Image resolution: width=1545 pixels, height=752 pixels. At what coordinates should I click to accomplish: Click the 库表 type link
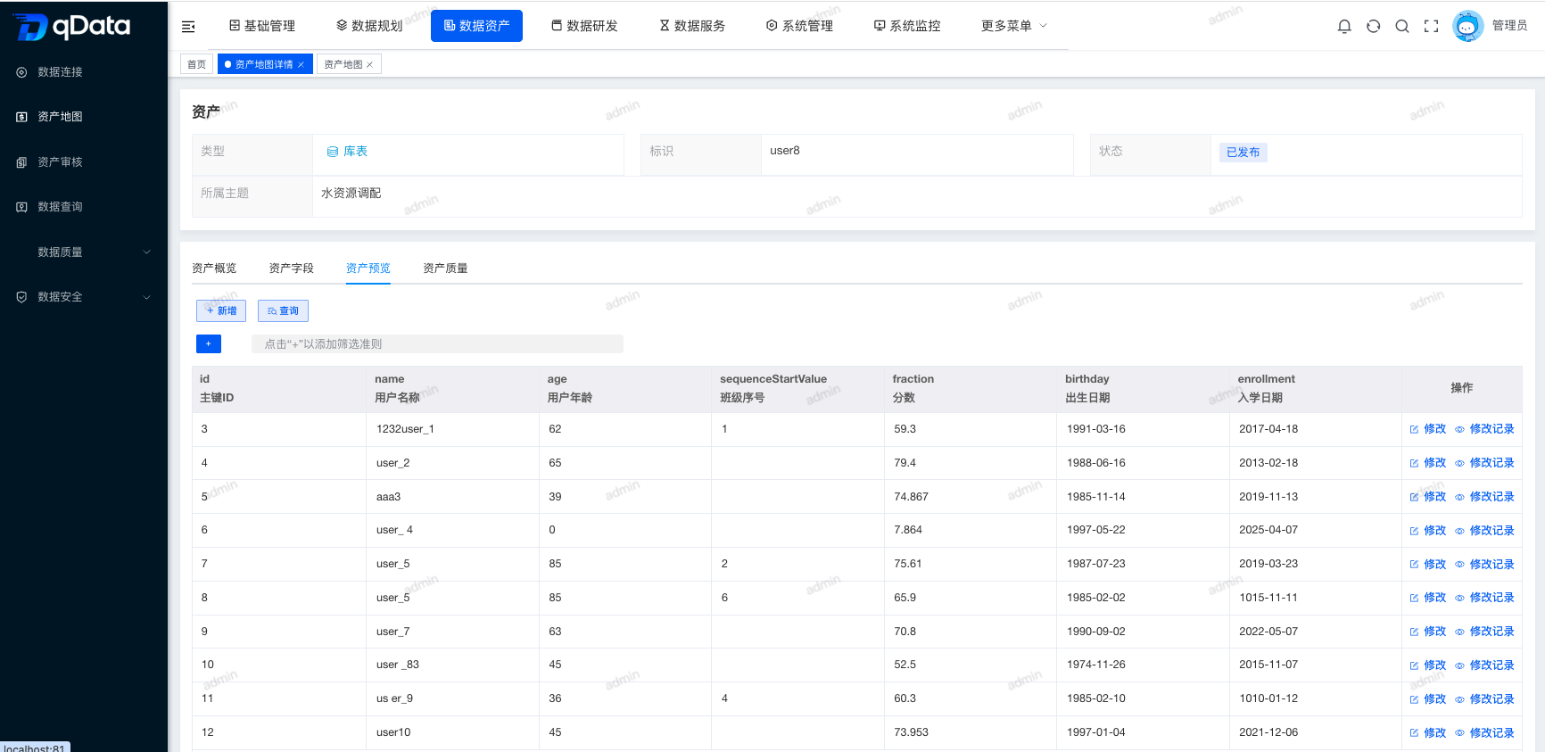[347, 152]
